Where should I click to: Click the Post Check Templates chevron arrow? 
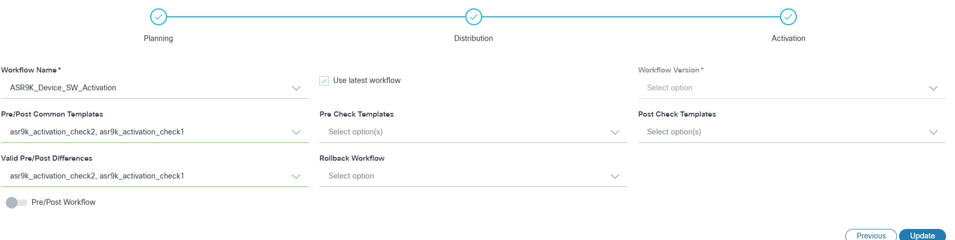[933, 132]
